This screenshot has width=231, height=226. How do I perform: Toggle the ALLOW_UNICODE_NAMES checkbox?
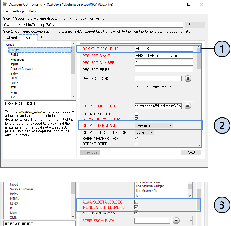(137, 119)
